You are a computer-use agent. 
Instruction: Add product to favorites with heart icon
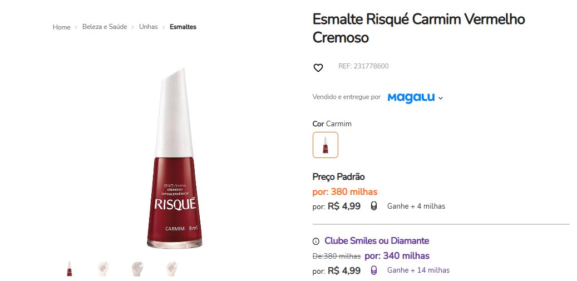[x=318, y=68]
